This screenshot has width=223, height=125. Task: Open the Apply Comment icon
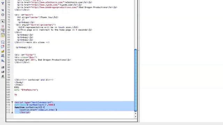point(3,42)
